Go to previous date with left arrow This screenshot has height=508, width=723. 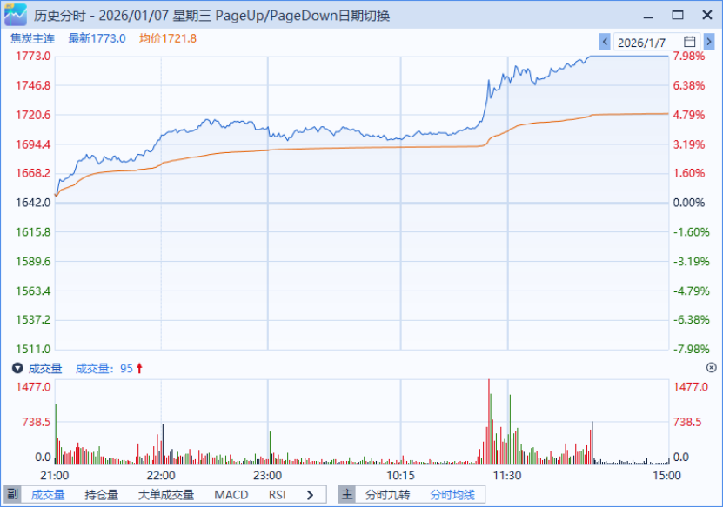tap(605, 42)
